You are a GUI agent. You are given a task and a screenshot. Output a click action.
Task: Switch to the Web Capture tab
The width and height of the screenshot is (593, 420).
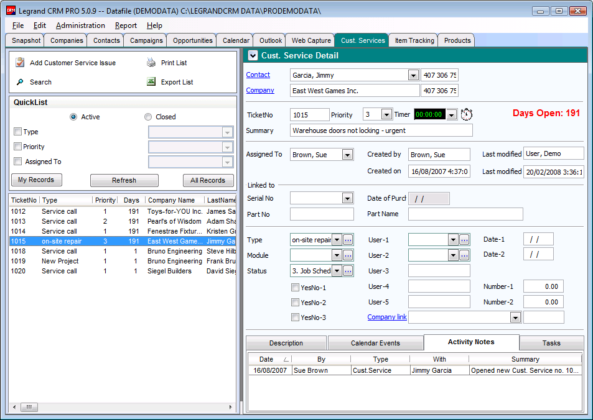coord(311,40)
